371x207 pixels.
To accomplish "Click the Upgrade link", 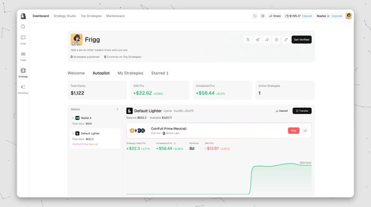I will tap(337, 16).
